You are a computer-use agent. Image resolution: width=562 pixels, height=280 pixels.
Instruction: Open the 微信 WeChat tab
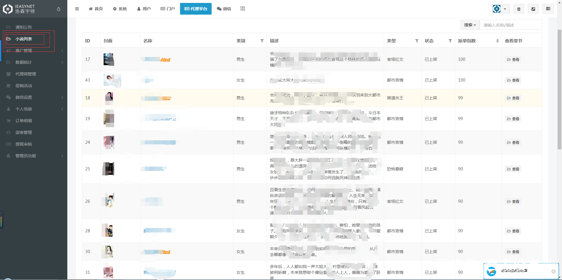tap(224, 9)
